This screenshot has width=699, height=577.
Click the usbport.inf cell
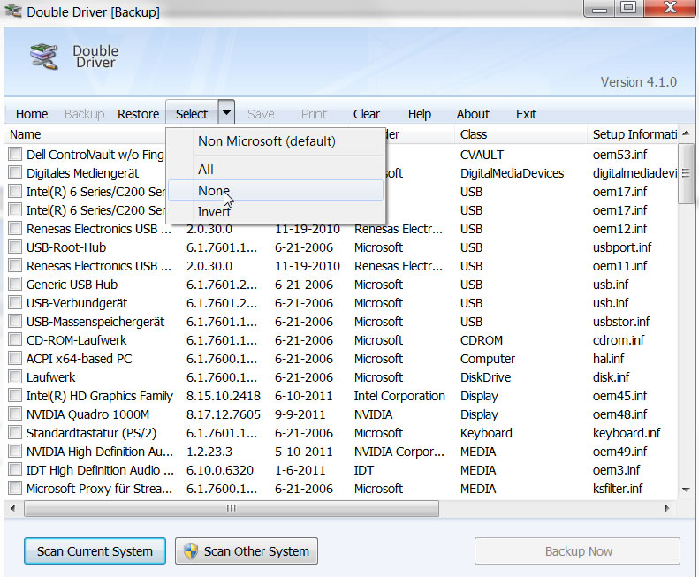tap(622, 247)
